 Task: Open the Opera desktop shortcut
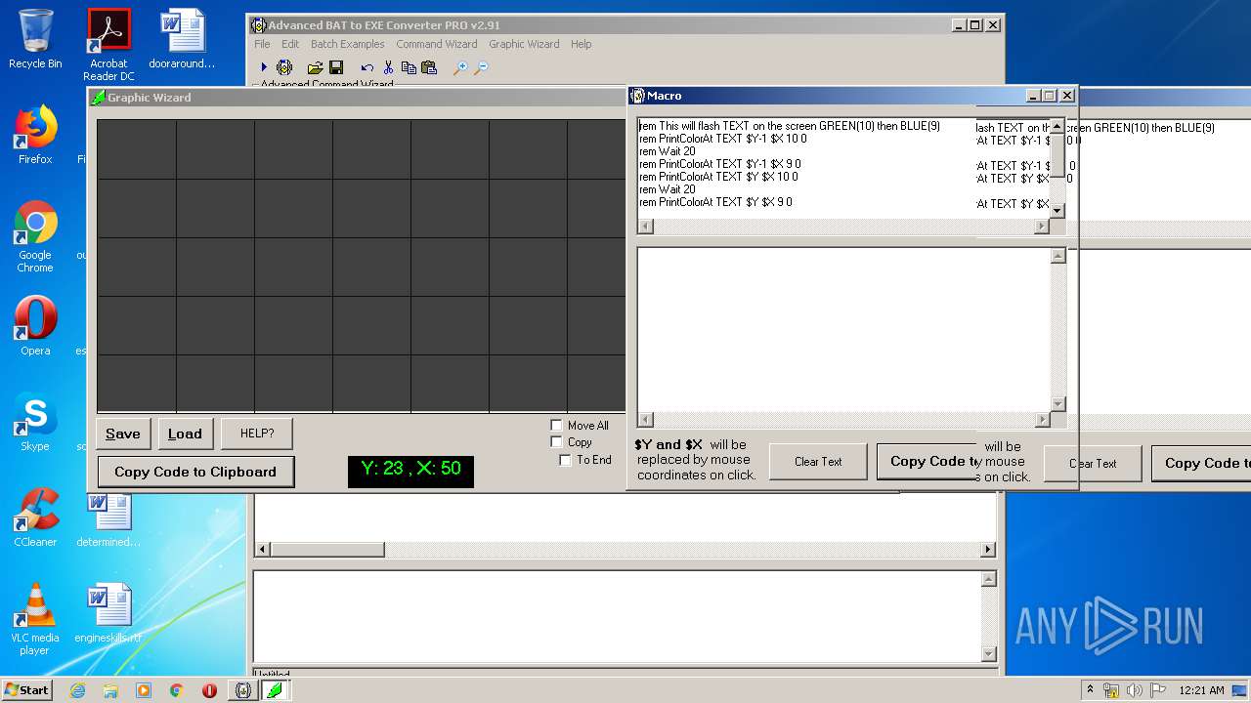tap(35, 326)
